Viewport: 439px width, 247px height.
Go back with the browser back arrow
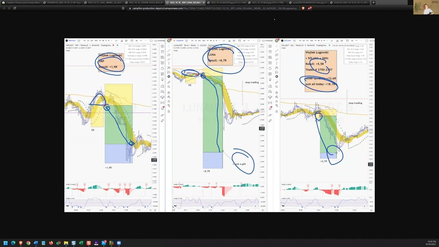pos(3,8)
